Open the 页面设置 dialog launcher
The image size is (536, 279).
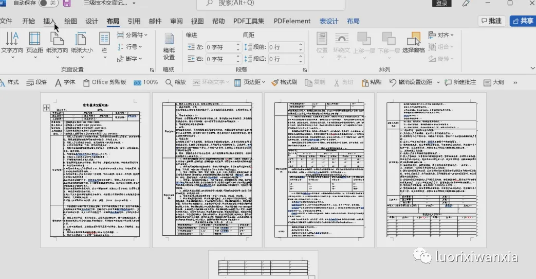[152, 70]
